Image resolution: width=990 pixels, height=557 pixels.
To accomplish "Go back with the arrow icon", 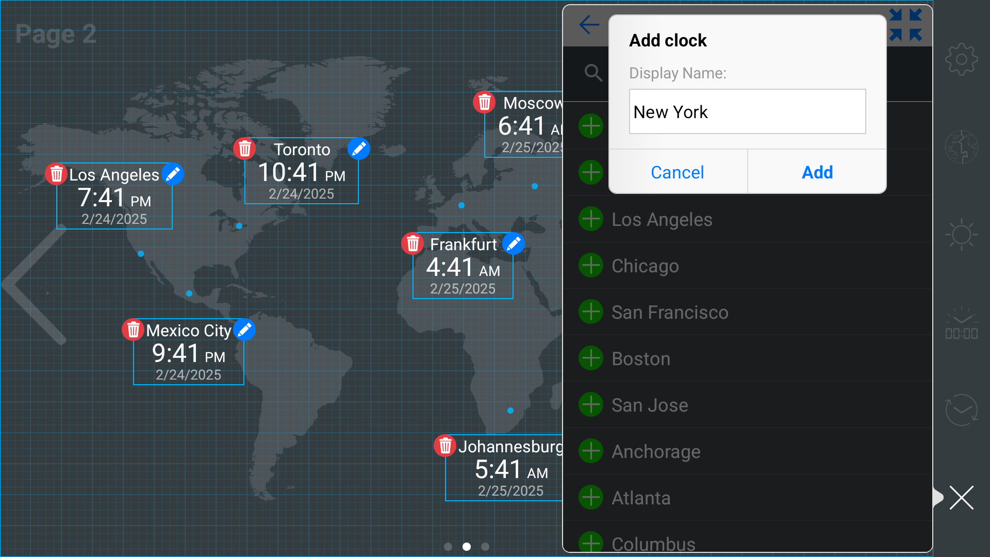I will (x=589, y=25).
